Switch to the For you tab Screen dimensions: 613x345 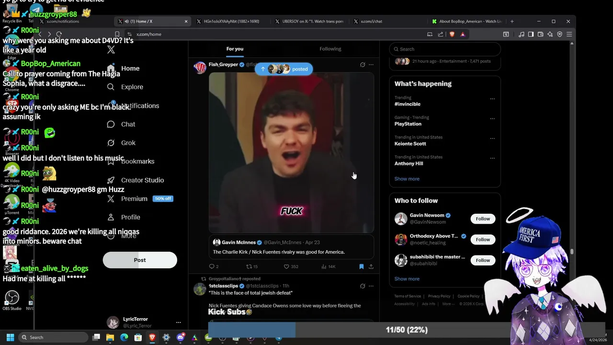tap(235, 49)
